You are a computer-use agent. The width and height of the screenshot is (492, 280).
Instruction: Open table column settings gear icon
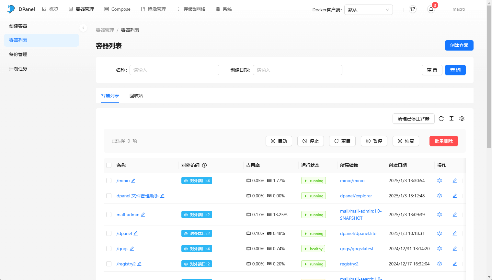(x=462, y=119)
